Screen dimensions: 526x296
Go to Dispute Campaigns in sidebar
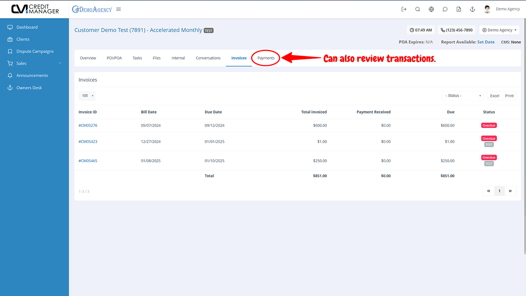coord(35,51)
